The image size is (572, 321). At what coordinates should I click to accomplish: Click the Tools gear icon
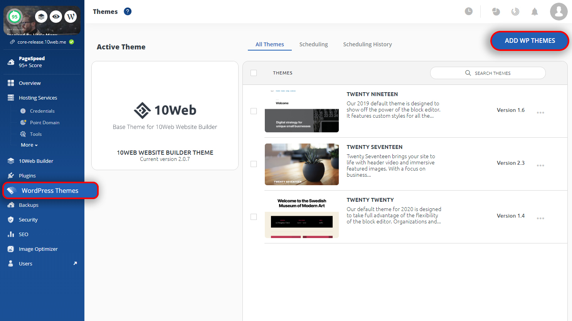coord(23,134)
